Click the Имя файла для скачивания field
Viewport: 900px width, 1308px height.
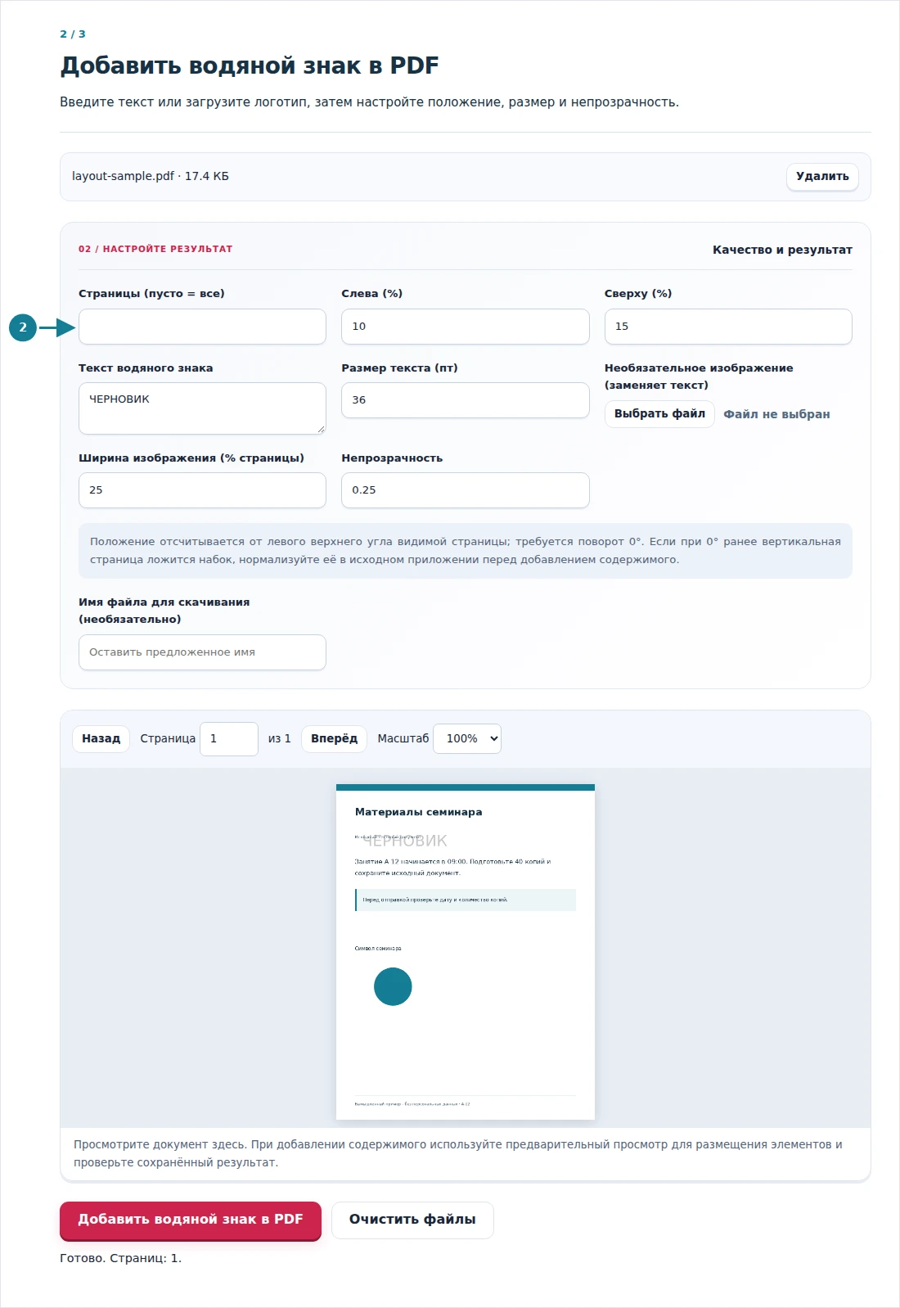202,652
